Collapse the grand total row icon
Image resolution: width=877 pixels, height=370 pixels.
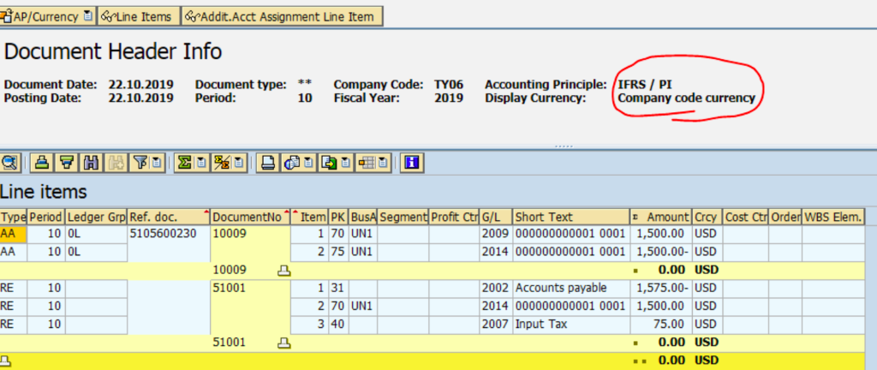coord(6,360)
